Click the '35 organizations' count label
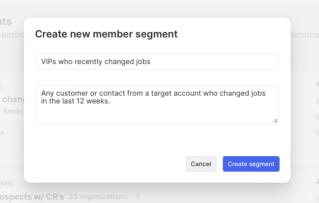 coord(98,197)
